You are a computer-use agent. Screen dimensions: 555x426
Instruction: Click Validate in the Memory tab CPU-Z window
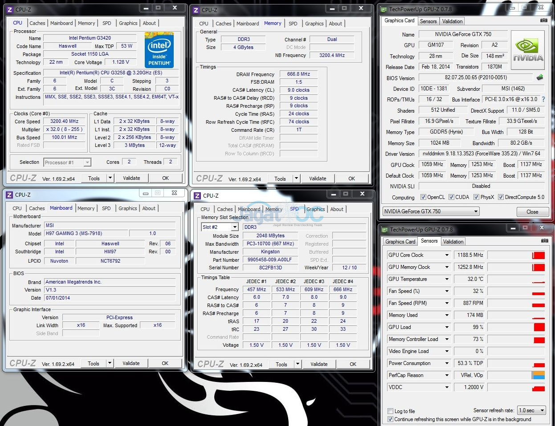pos(318,179)
